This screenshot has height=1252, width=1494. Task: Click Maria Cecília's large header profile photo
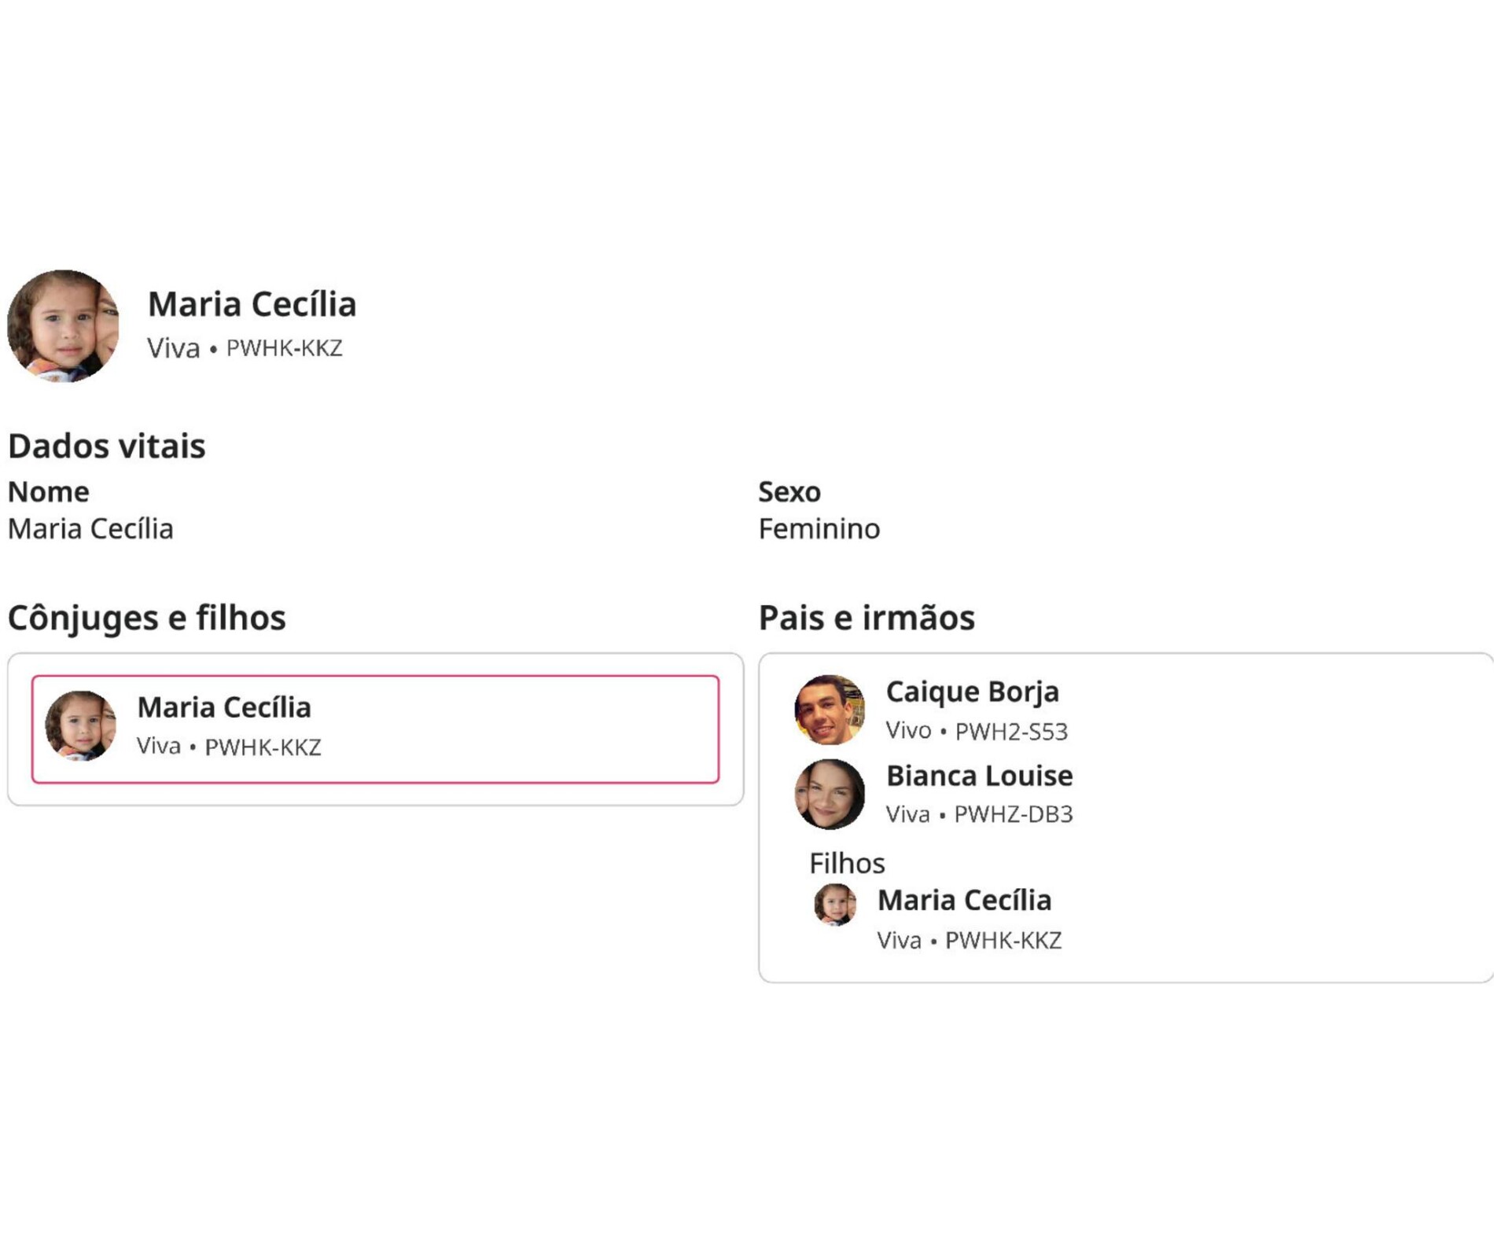[63, 325]
